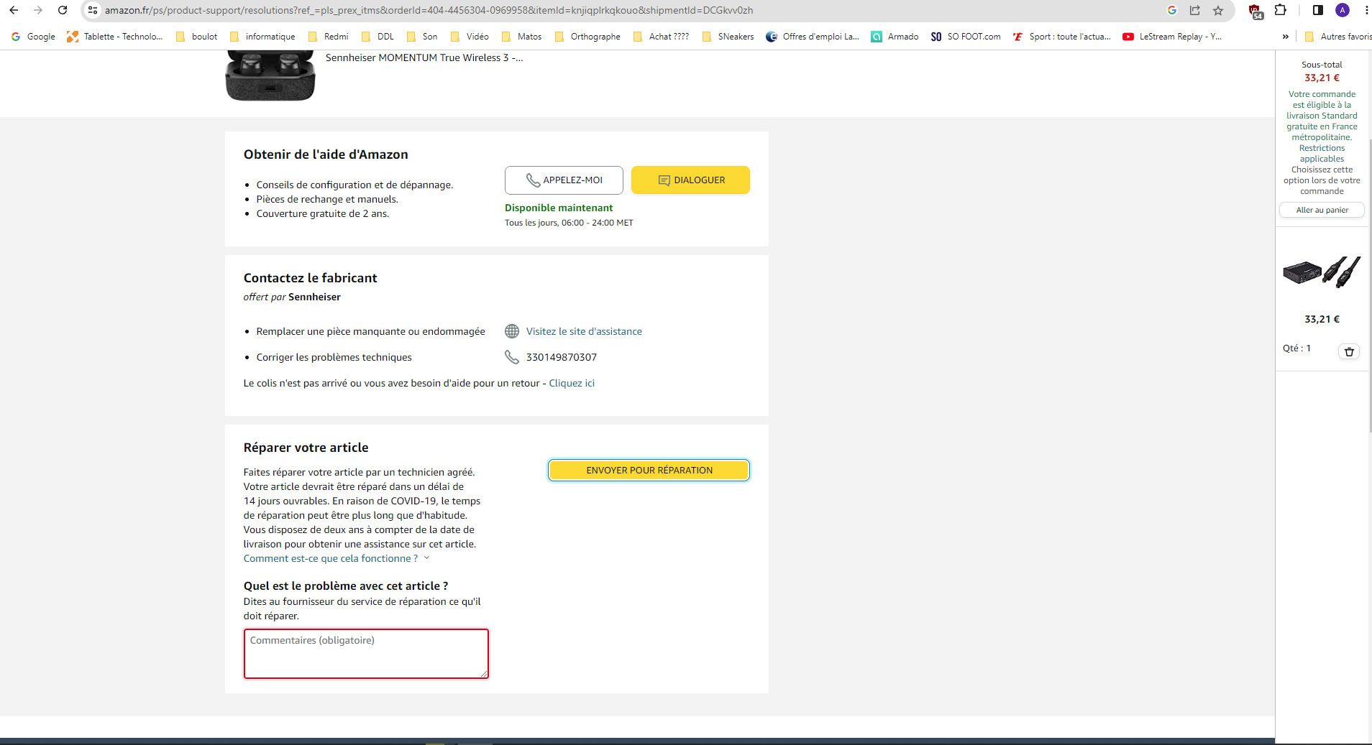Open the Achat ???? bookmark folder
1372x745 pixels.
click(x=662, y=37)
